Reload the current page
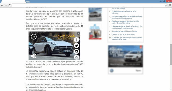Screen dimensions: 172x91 click(x=10, y=5)
